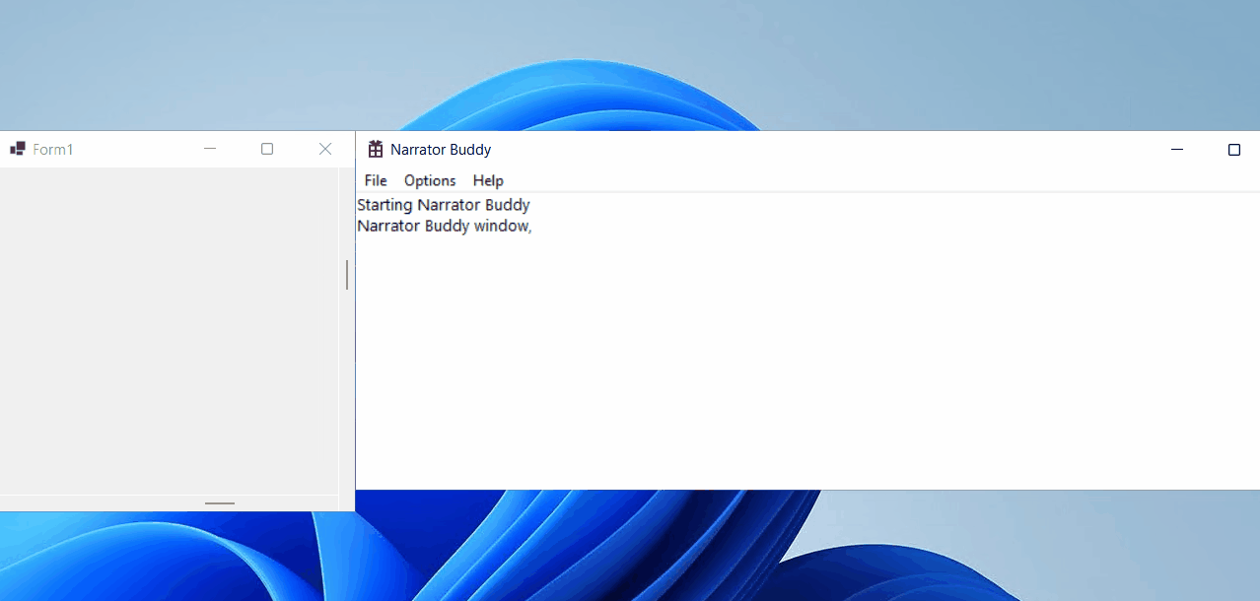Open the Options menu
The width and height of the screenshot is (1260, 601).
(429, 180)
